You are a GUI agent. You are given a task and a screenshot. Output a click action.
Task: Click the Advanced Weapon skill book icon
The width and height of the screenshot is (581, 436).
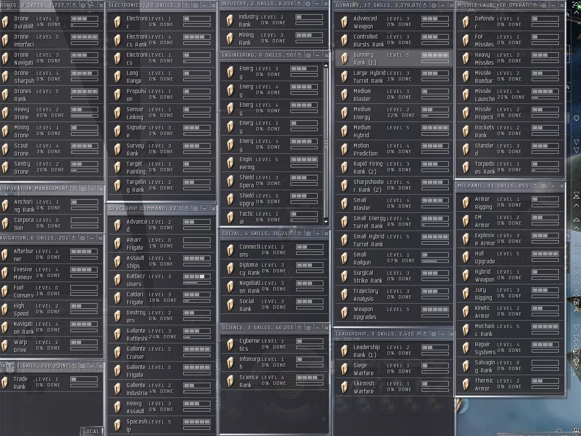pyautogui.click(x=344, y=22)
